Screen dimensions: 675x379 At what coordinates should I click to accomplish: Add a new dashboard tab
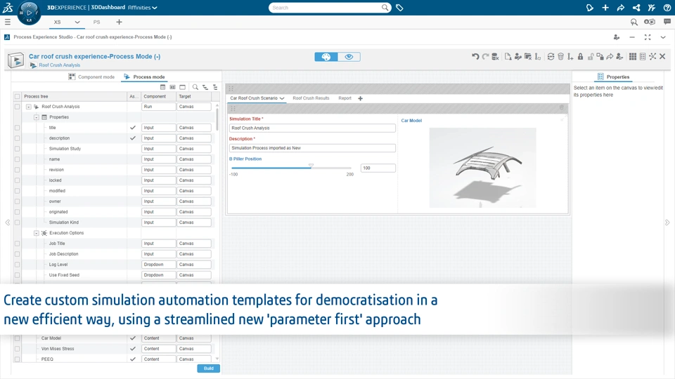pyautogui.click(x=120, y=22)
